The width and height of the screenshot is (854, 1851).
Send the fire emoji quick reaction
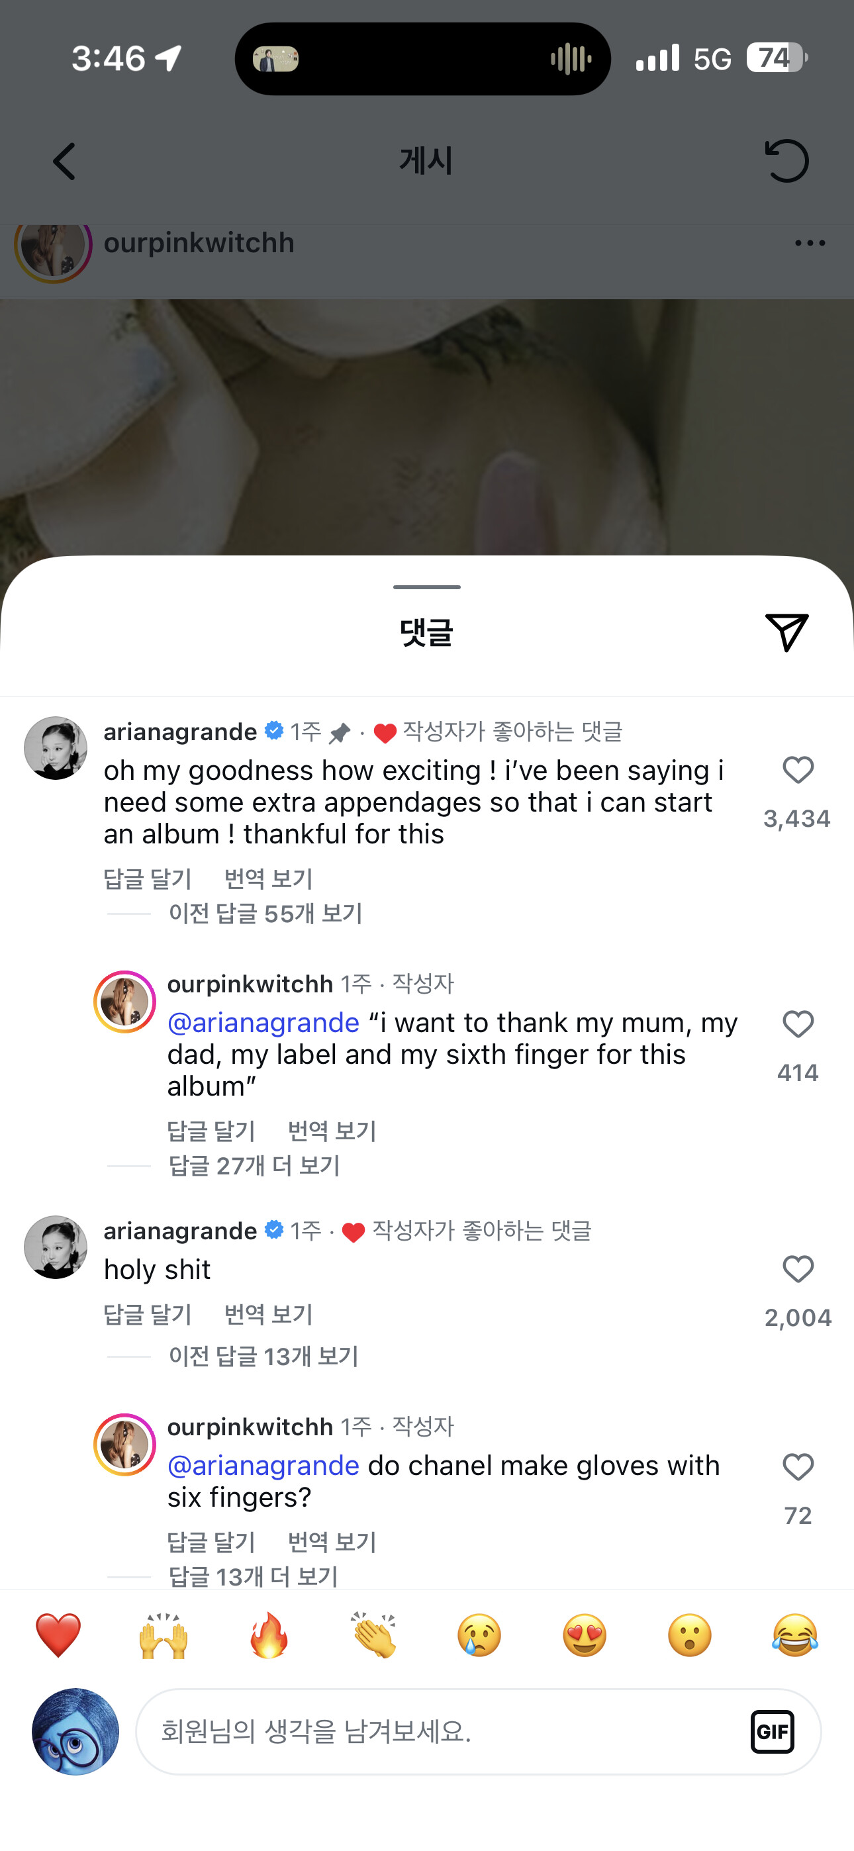pos(269,1635)
